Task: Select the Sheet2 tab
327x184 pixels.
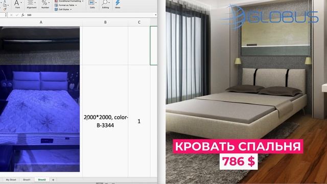Action: (x=42, y=179)
